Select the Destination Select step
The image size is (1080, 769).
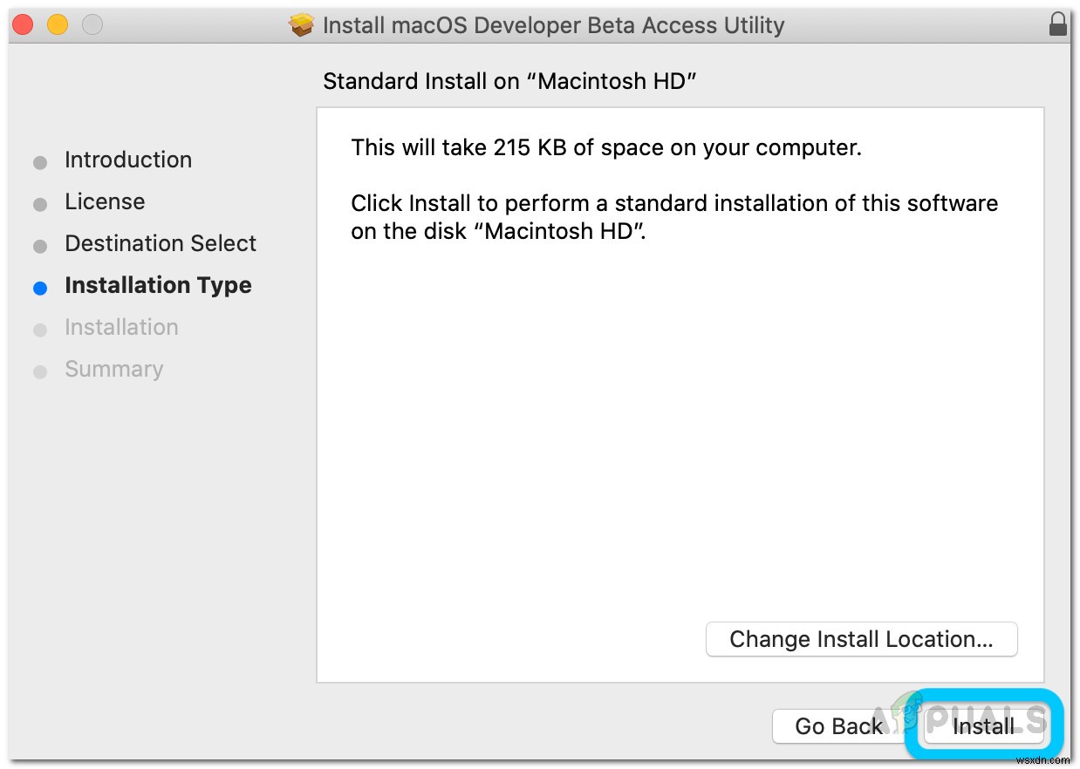tap(160, 243)
